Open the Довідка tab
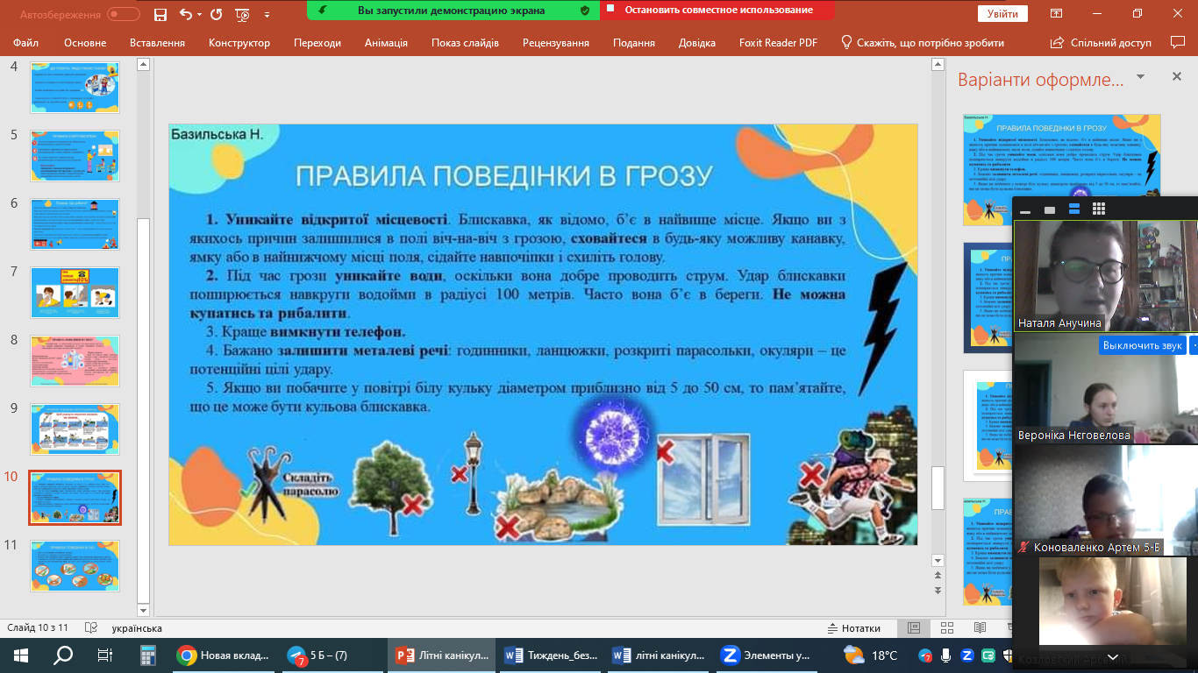This screenshot has height=673, width=1198. click(x=697, y=42)
